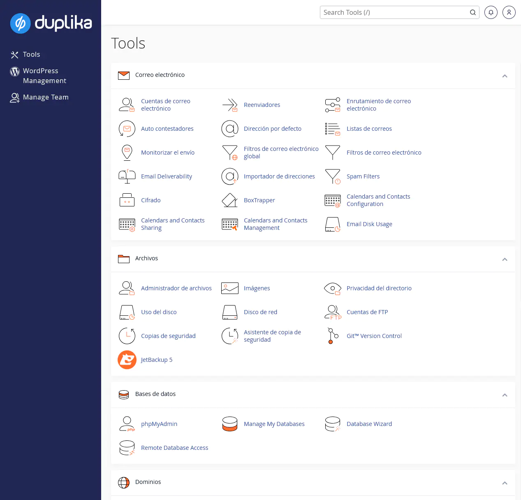Open the Spam Filters link

[363, 176]
